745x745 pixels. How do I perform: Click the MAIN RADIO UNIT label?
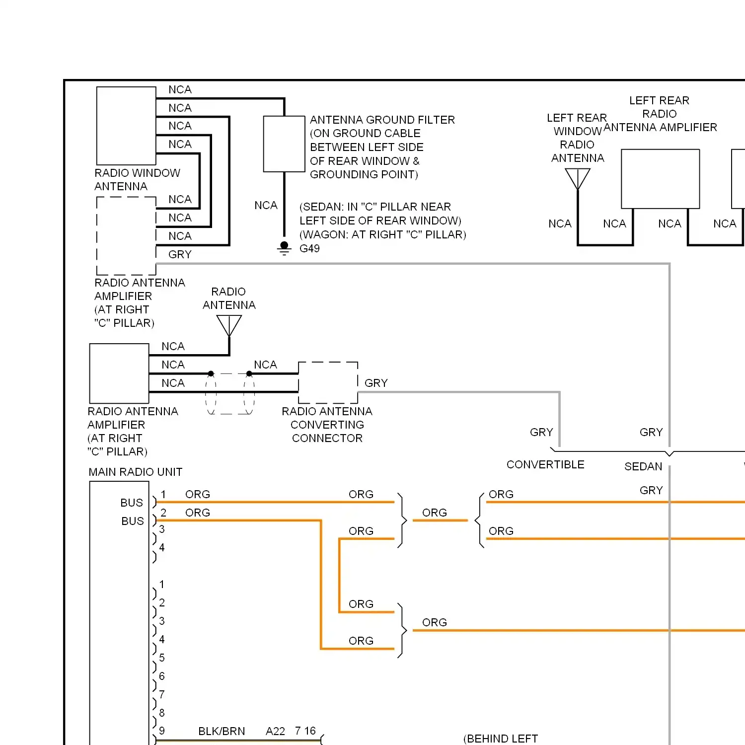(x=136, y=472)
